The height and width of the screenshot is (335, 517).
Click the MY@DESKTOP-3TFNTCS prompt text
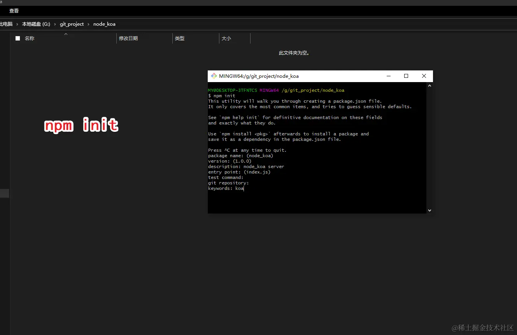tap(233, 90)
